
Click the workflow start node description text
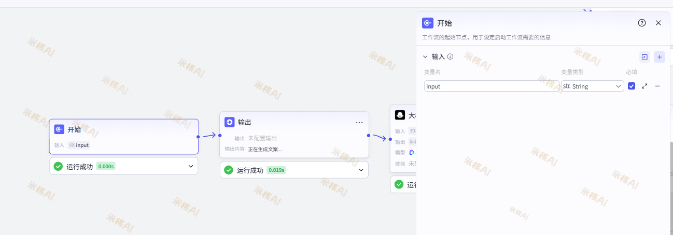pos(486,37)
